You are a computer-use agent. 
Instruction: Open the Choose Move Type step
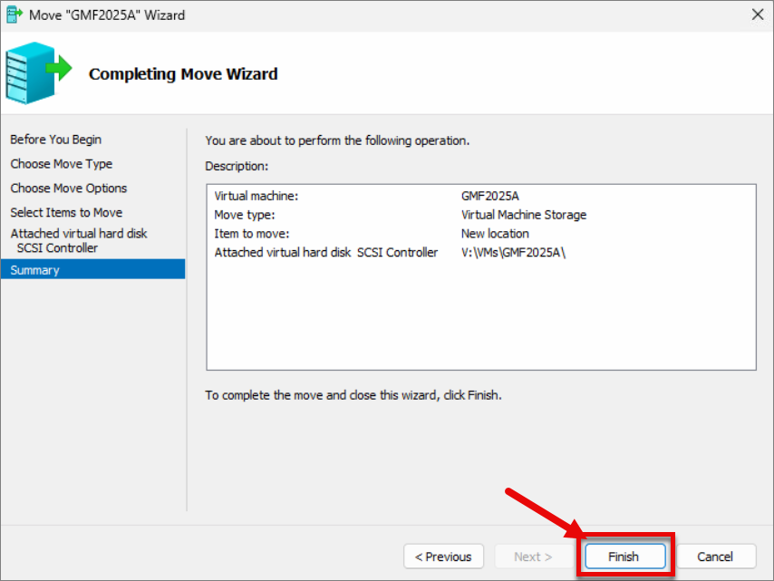(x=62, y=164)
